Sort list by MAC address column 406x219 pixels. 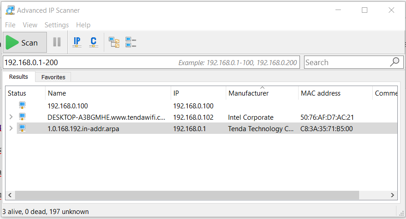[320, 93]
